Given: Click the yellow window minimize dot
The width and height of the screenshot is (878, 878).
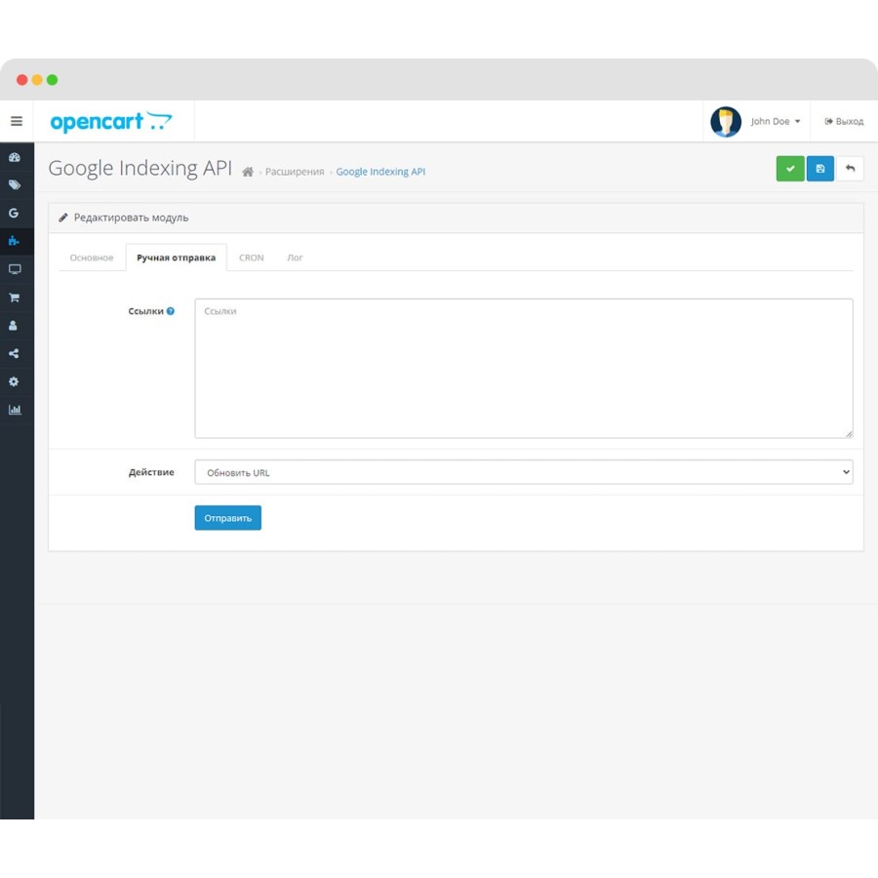Looking at the screenshot, I should tap(37, 80).
